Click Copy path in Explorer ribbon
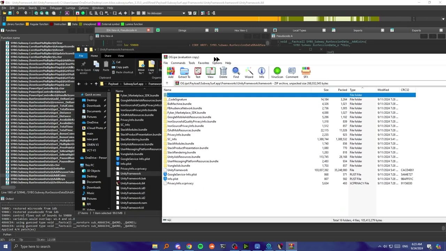Screen dimensions: 446x251 point(120,67)
